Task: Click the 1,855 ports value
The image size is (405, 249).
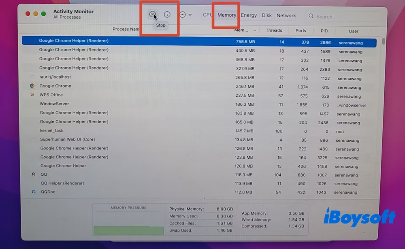Action: click(302, 104)
